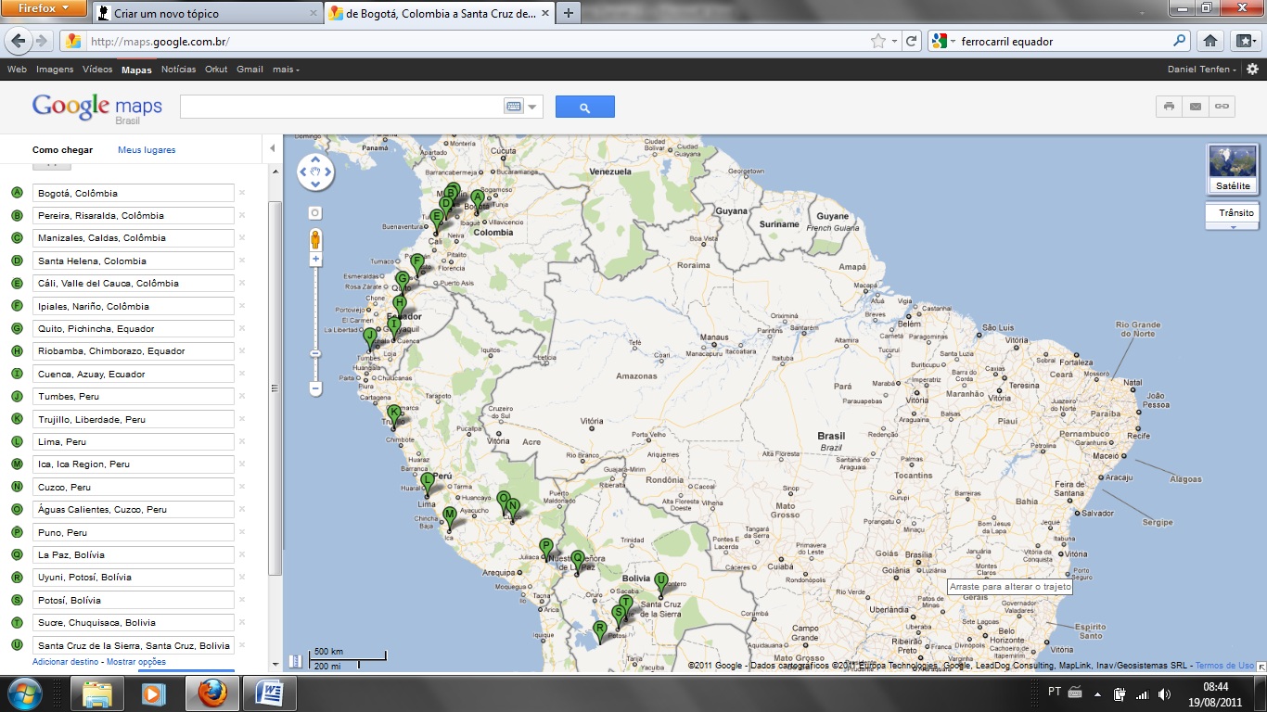Open Daniel Tenfen account dropdown

click(1202, 70)
